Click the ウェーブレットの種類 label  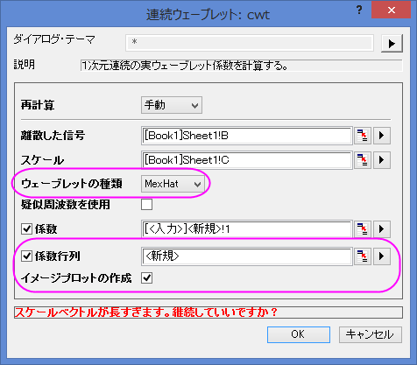[x=72, y=184]
